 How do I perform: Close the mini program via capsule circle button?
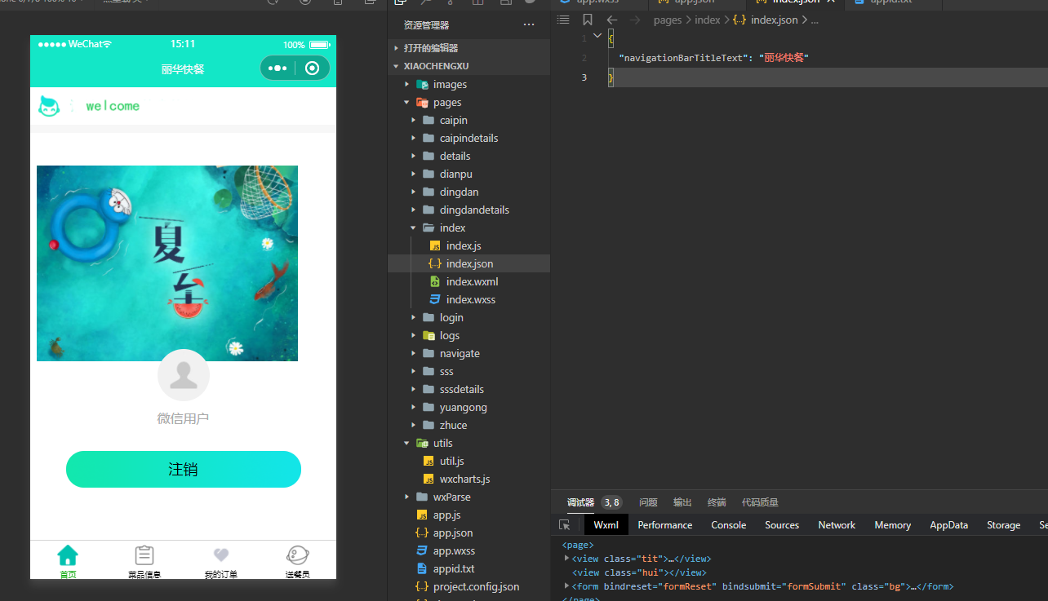coord(312,68)
